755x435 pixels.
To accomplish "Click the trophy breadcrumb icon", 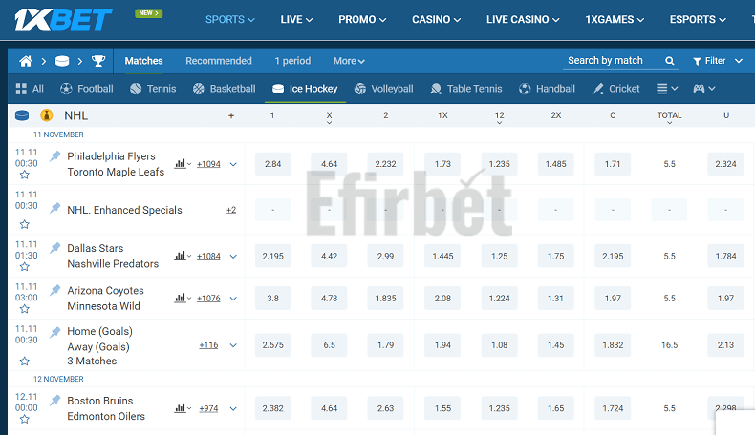I will [x=98, y=61].
